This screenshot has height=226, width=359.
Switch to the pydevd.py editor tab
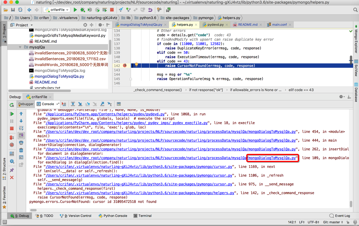216,25
